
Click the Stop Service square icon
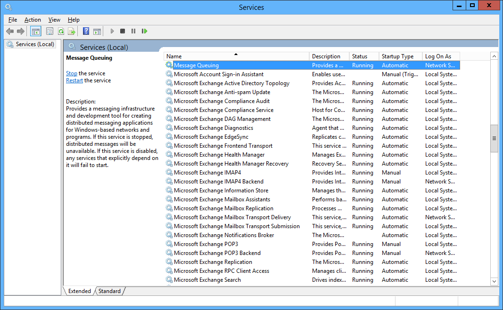pyautogui.click(x=123, y=31)
